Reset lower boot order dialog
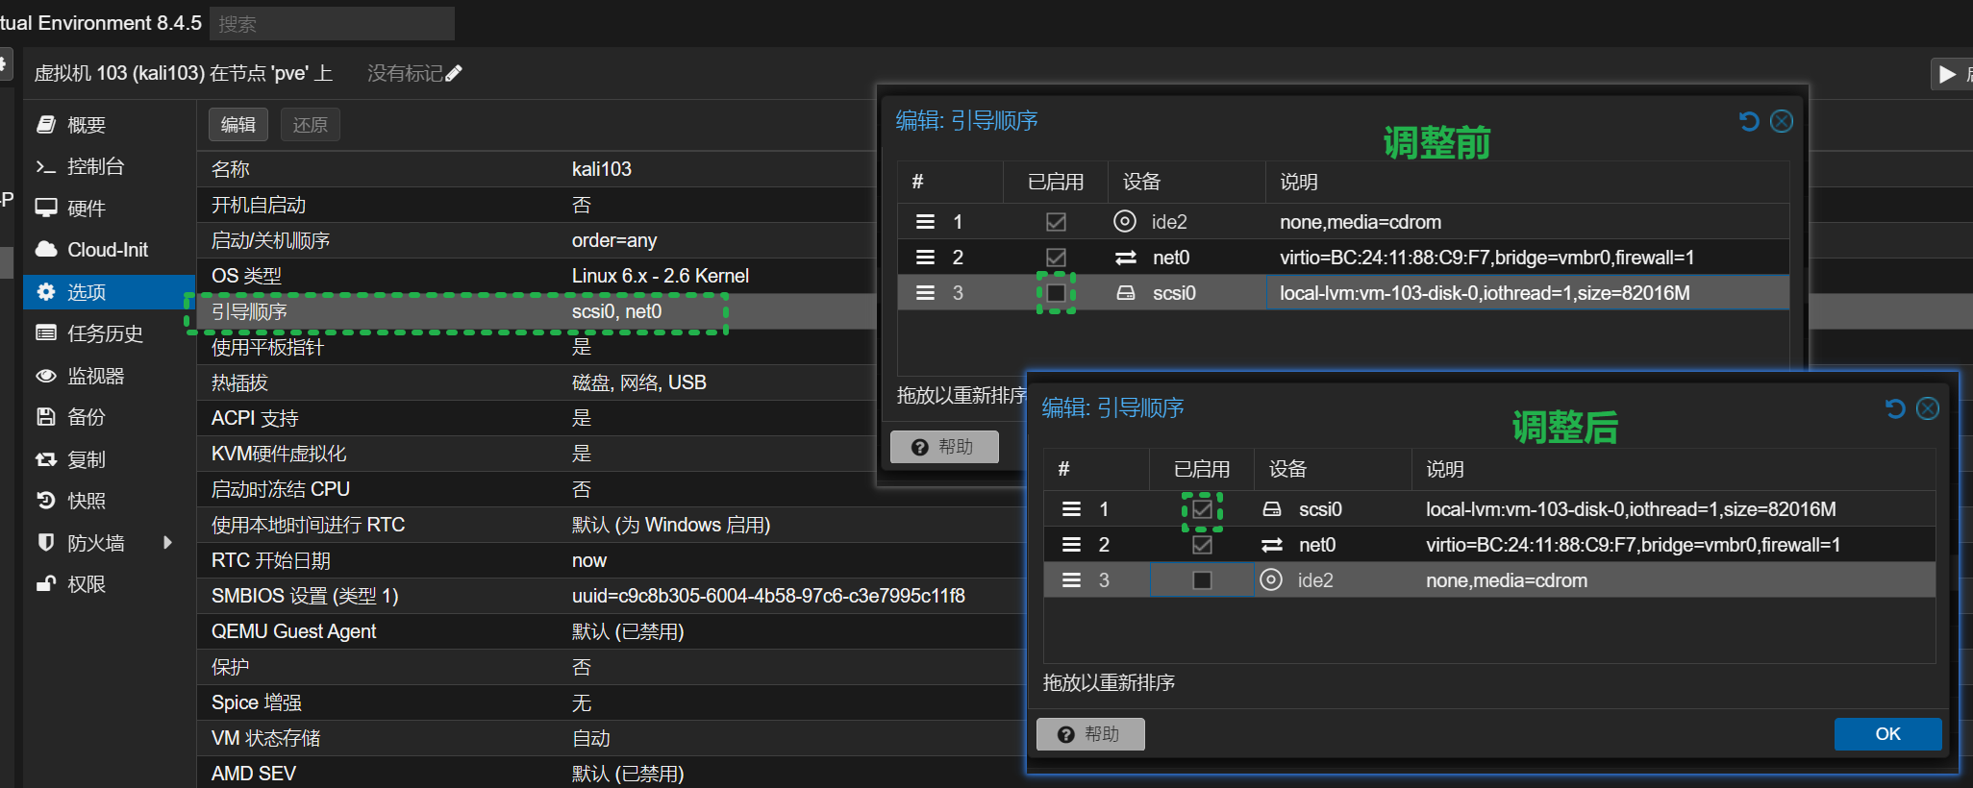Image resolution: width=1973 pixels, height=788 pixels. coord(1895,408)
